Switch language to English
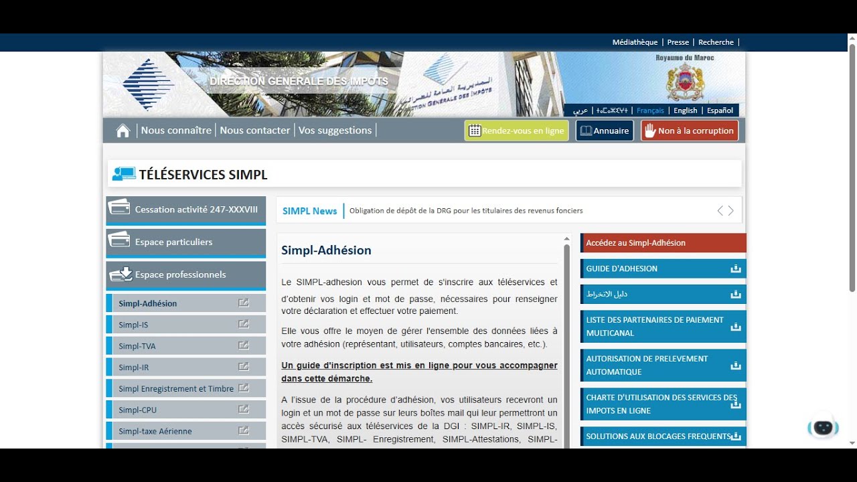This screenshot has height=482, width=857. (x=685, y=110)
